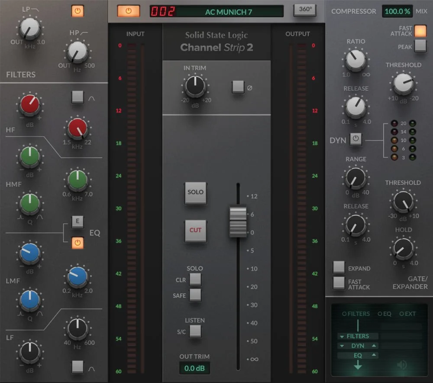This screenshot has width=433, height=383.
Task: Click the LP filter knob
Action: (30, 28)
